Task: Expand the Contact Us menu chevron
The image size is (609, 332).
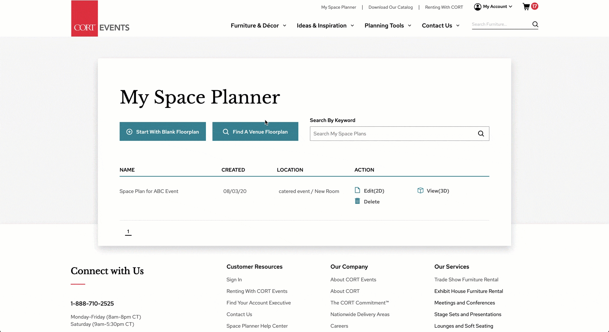Action: (x=458, y=26)
